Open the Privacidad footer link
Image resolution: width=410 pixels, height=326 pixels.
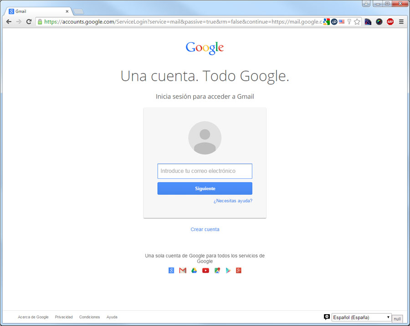point(64,317)
